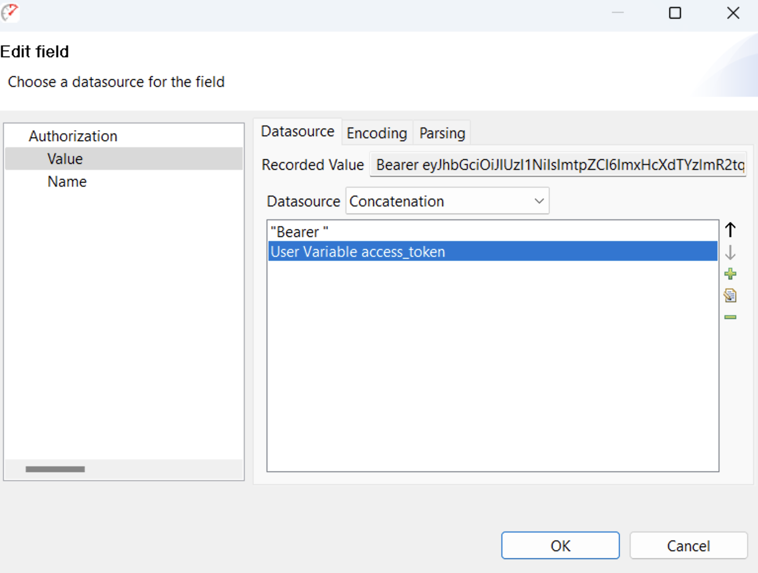758x573 pixels.
Task: Add a concatenation element with plus icon
Action: click(x=730, y=274)
